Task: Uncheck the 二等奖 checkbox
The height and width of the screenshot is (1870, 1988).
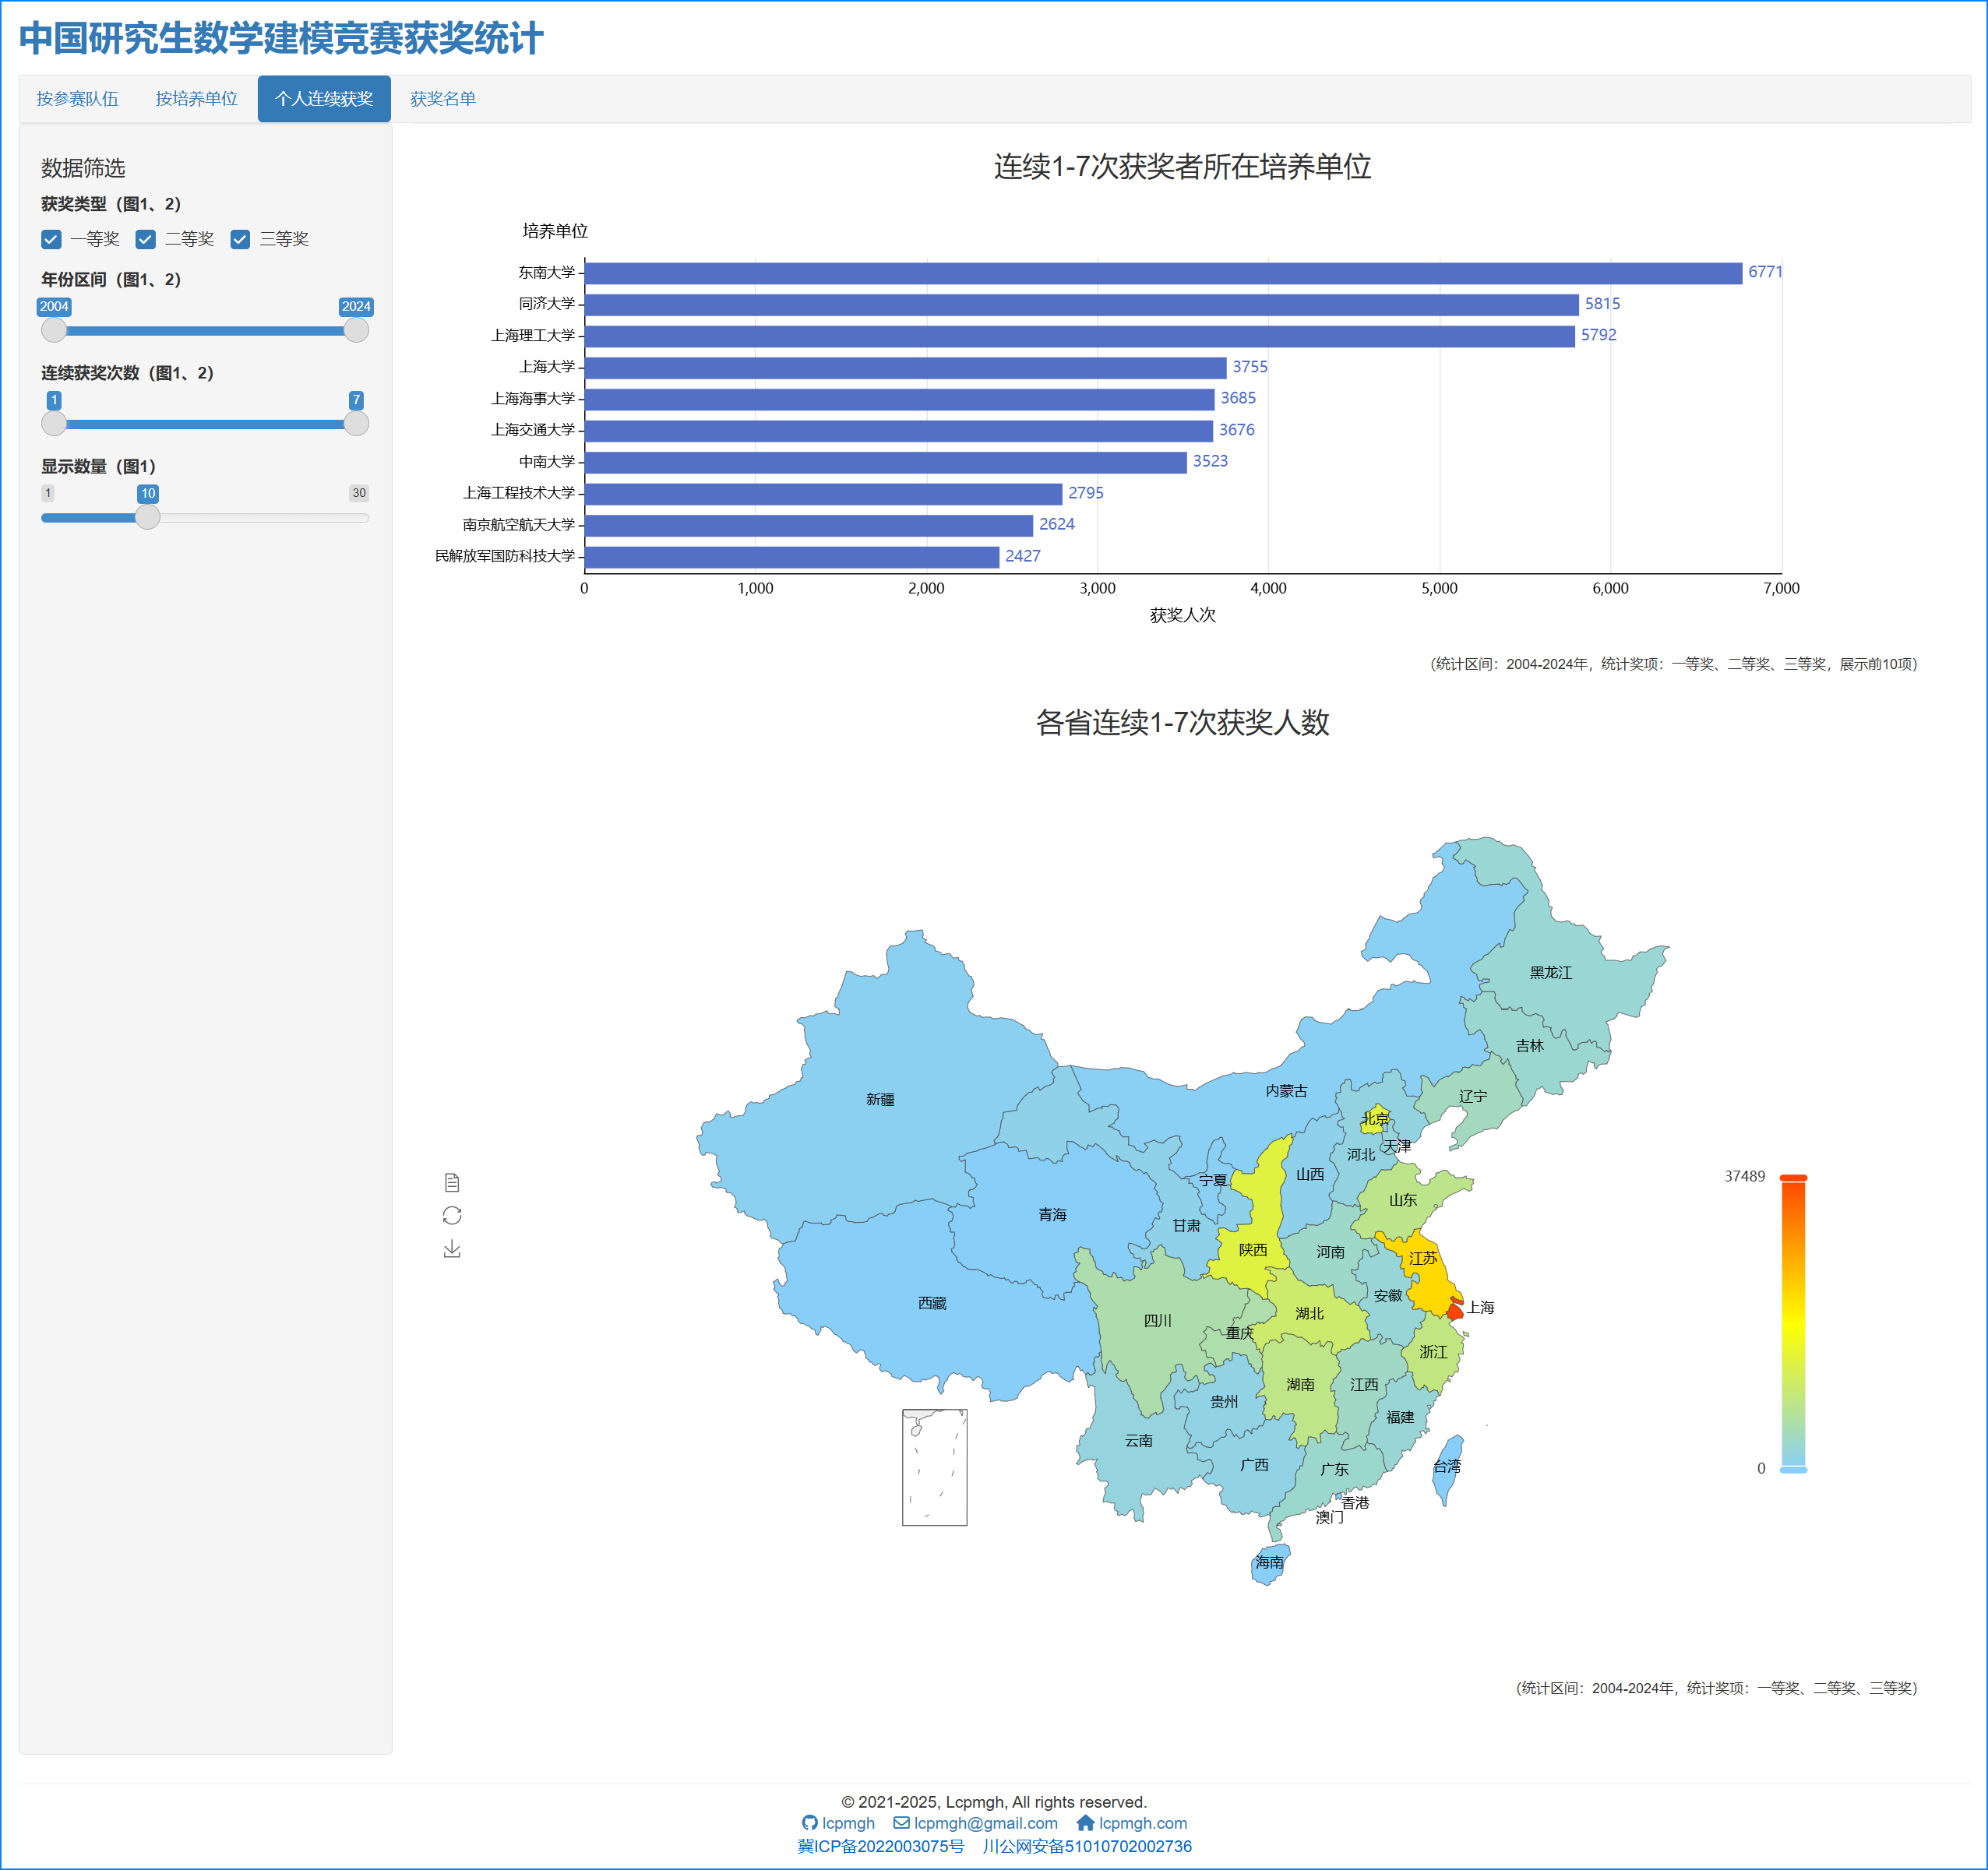Action: point(146,239)
